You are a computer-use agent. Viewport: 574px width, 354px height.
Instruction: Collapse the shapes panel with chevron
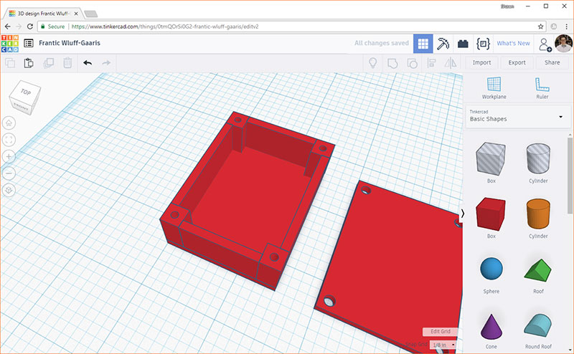(462, 213)
